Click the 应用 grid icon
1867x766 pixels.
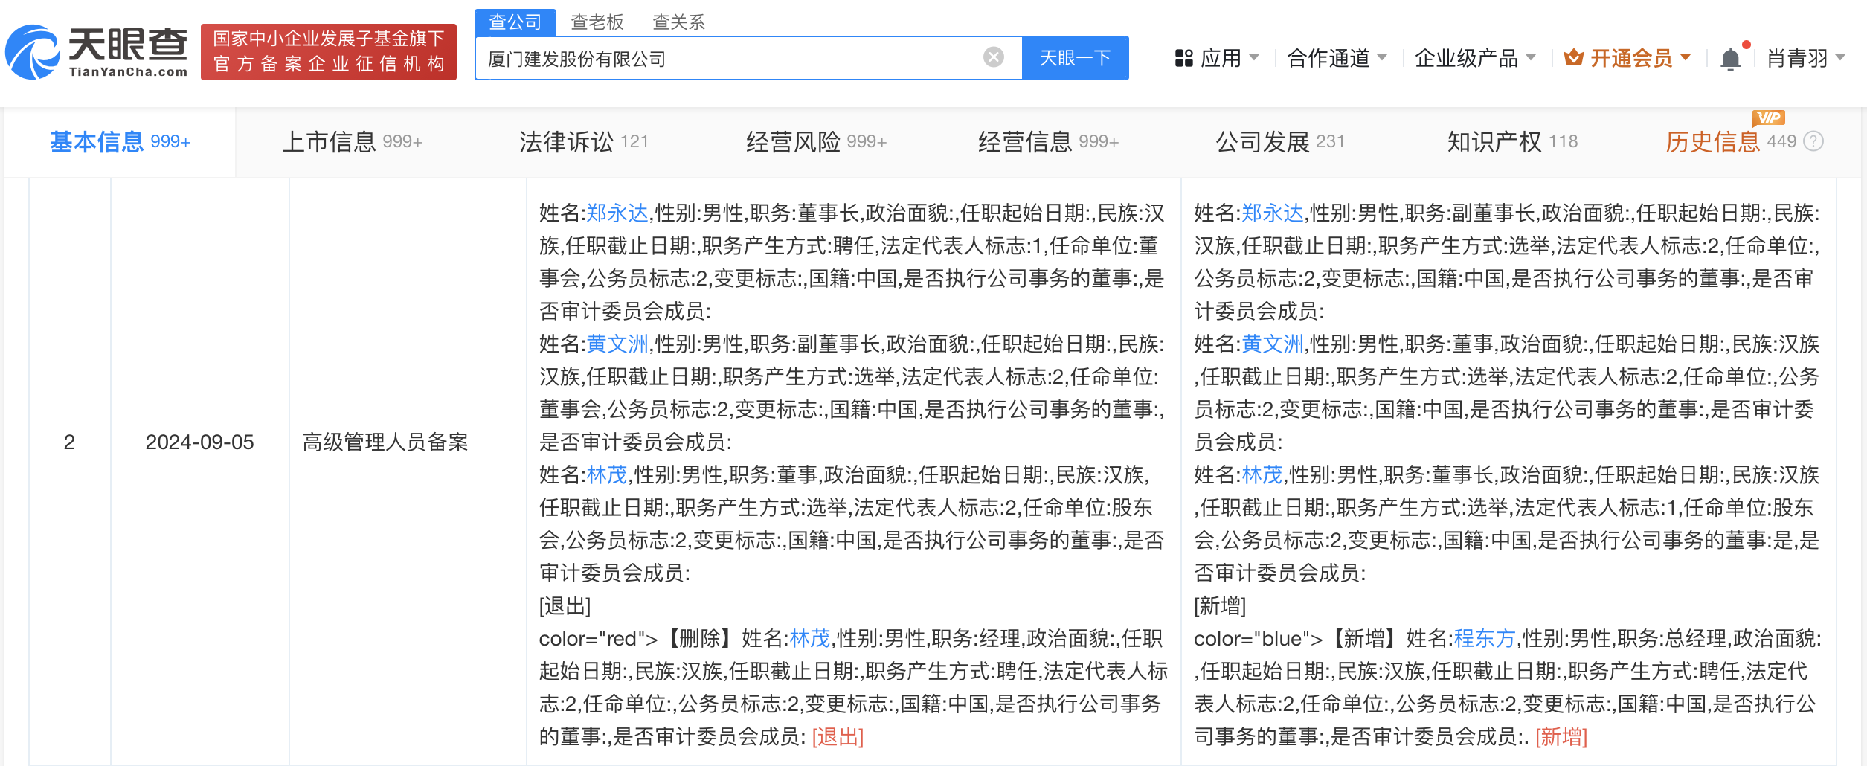click(x=1183, y=57)
